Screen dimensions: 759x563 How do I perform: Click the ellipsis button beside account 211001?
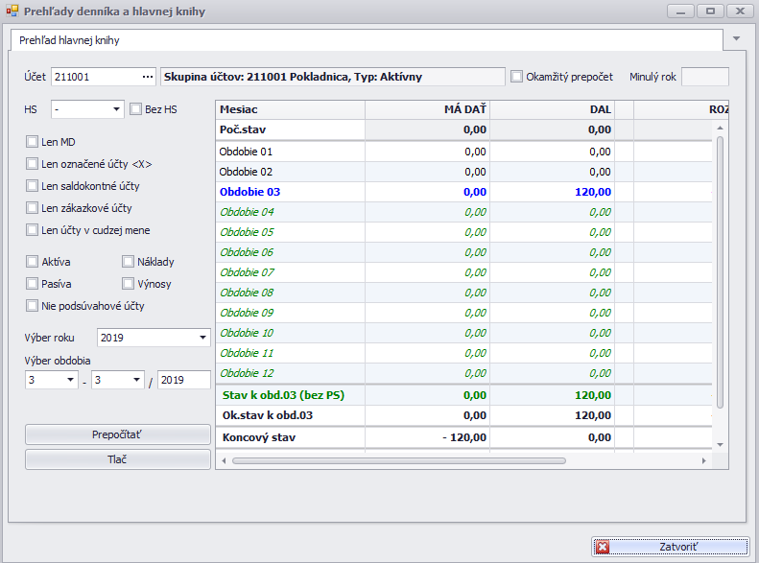tap(147, 77)
